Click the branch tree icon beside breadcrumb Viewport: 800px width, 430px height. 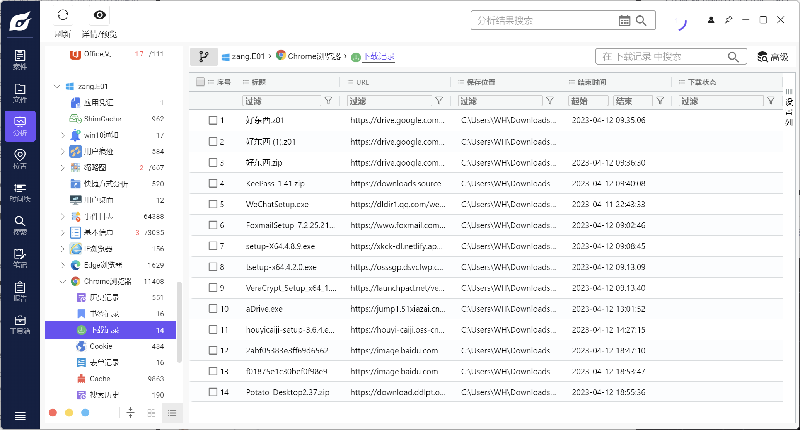[x=204, y=57]
